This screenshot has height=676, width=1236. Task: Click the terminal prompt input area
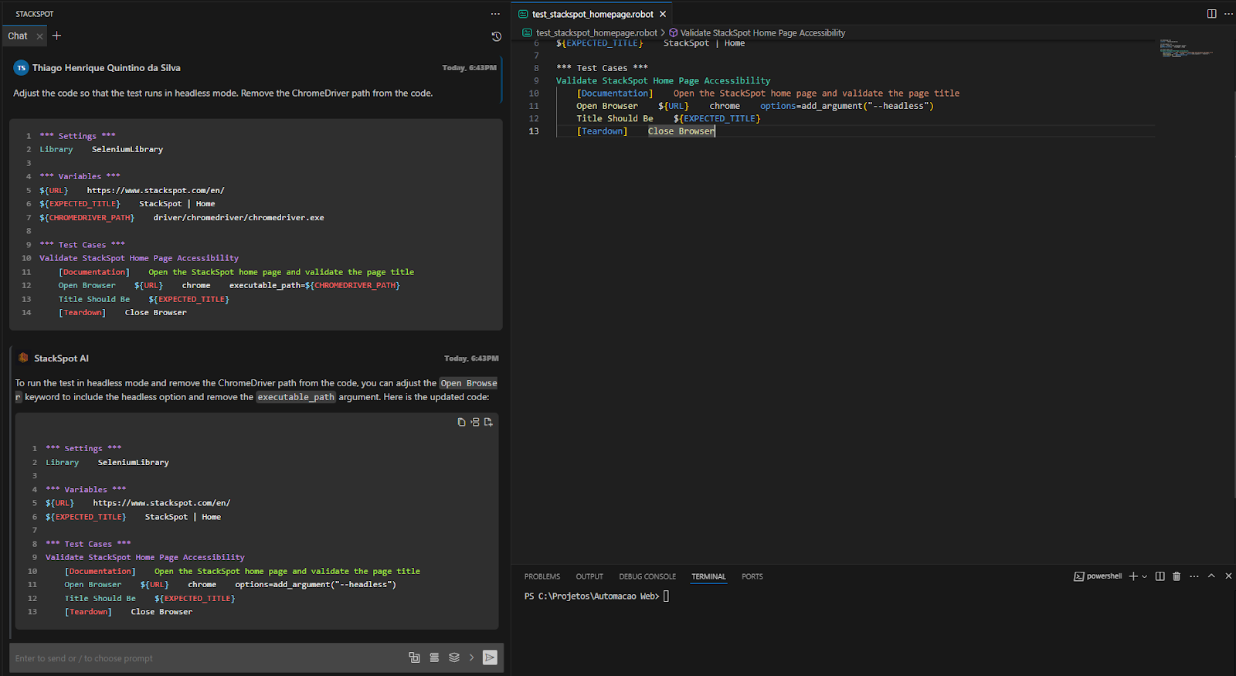(666, 596)
